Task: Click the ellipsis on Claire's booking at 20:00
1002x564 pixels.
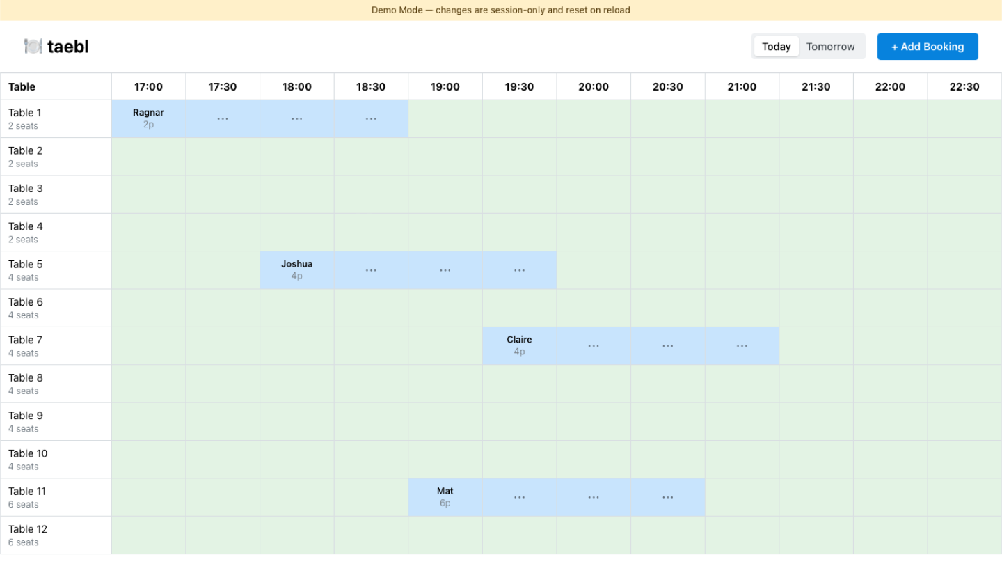Action: 594,345
